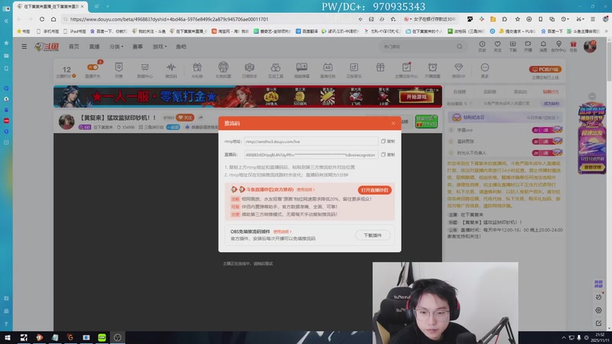Click the streamer avatar beside stream title

pos(67,122)
